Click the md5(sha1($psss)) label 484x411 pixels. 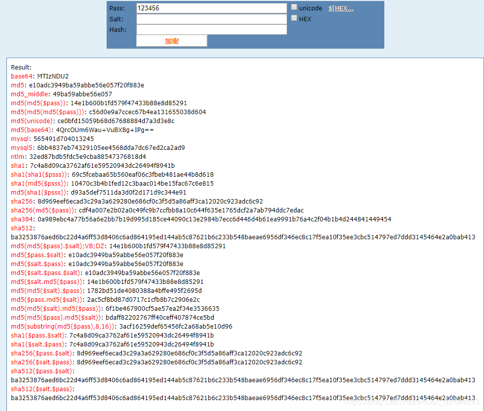click(39, 193)
